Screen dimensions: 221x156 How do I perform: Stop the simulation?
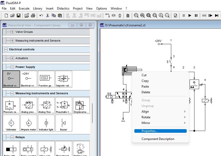point(184,15)
